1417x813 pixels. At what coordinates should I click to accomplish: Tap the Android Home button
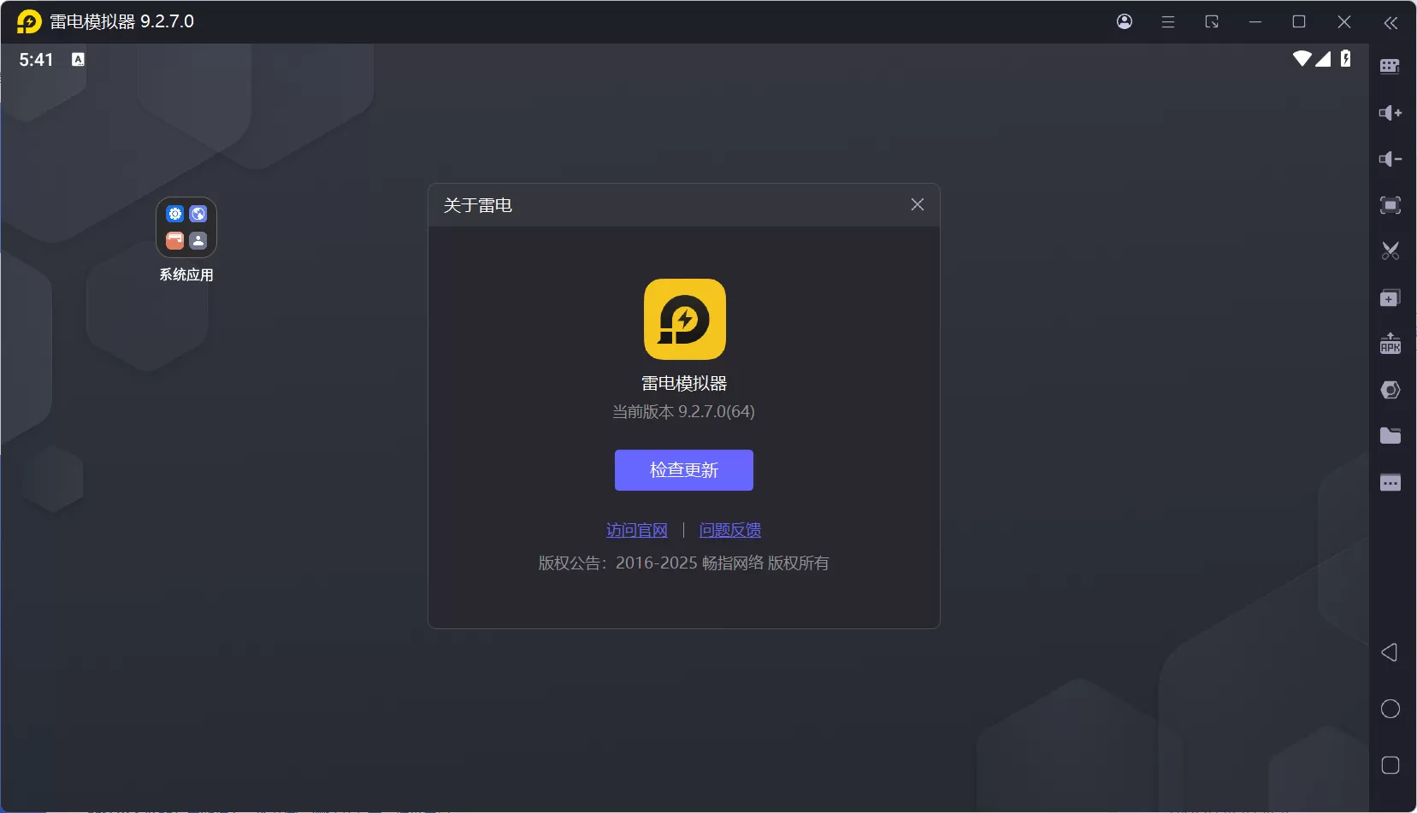[1390, 709]
